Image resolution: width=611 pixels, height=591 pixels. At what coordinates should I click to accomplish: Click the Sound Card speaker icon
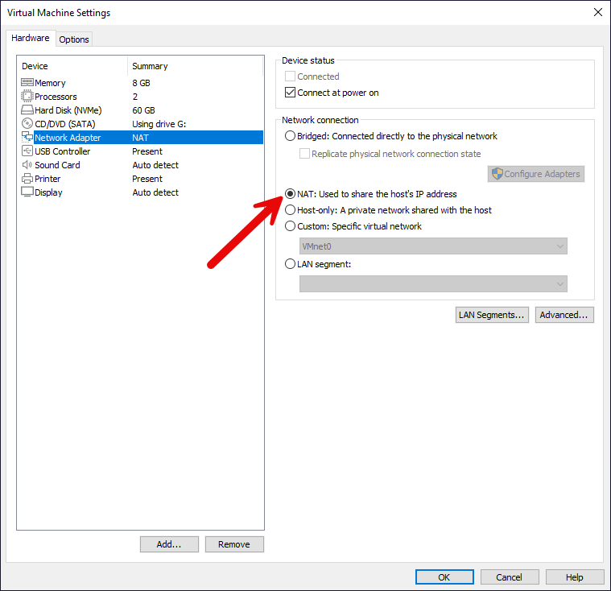click(27, 165)
